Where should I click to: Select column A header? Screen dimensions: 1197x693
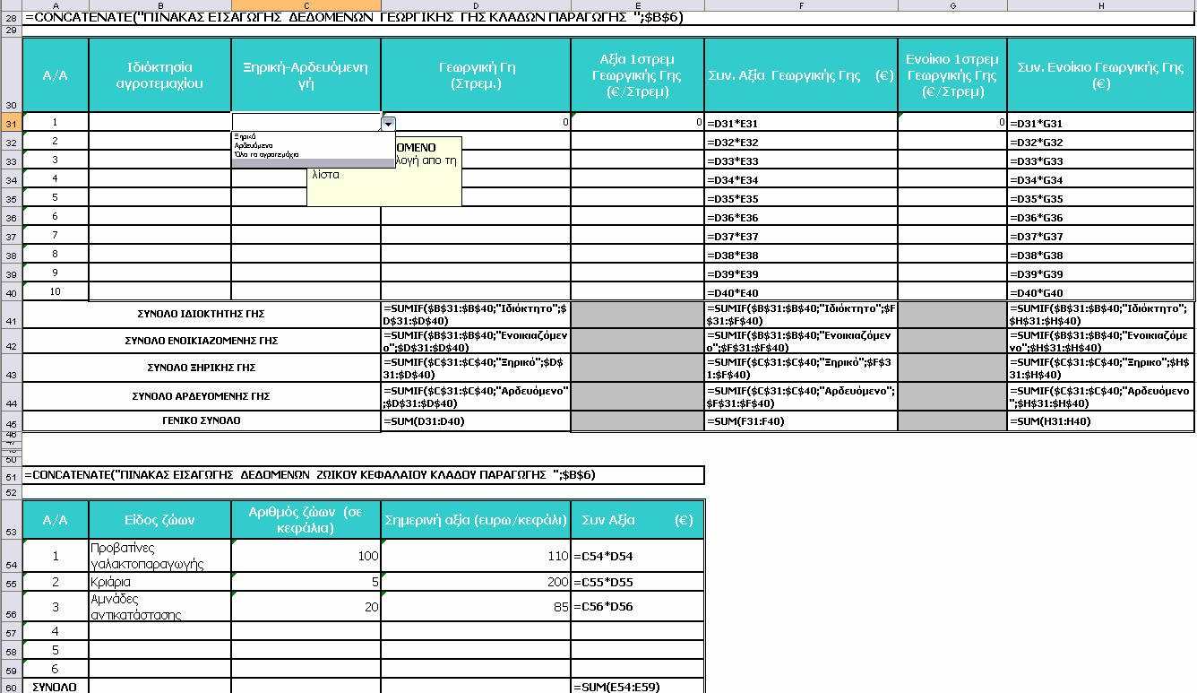click(x=56, y=5)
